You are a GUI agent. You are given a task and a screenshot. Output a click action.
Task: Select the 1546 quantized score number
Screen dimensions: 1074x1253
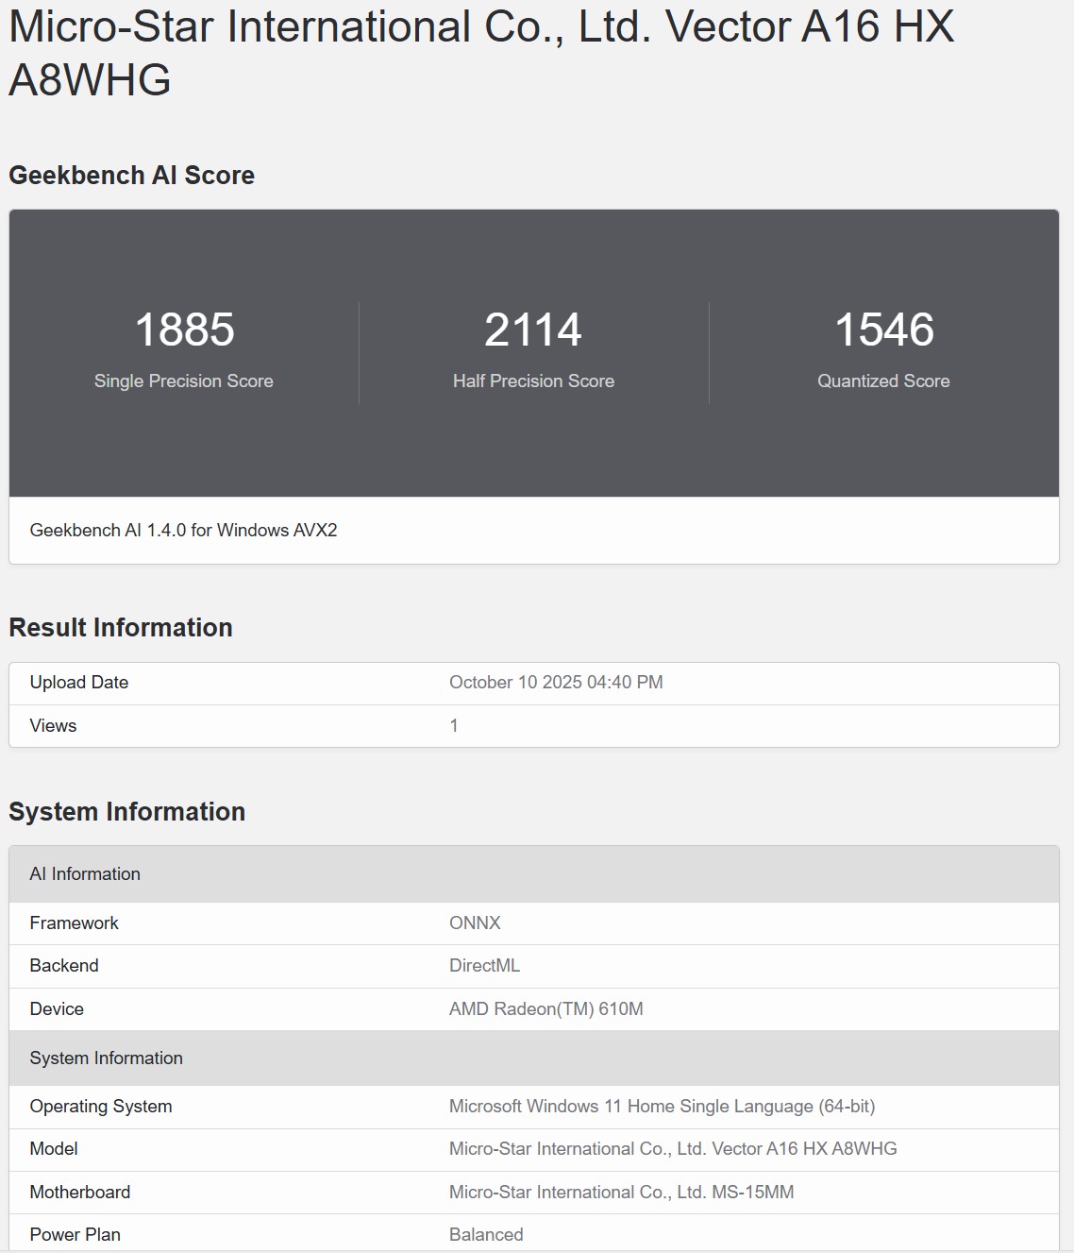point(883,330)
